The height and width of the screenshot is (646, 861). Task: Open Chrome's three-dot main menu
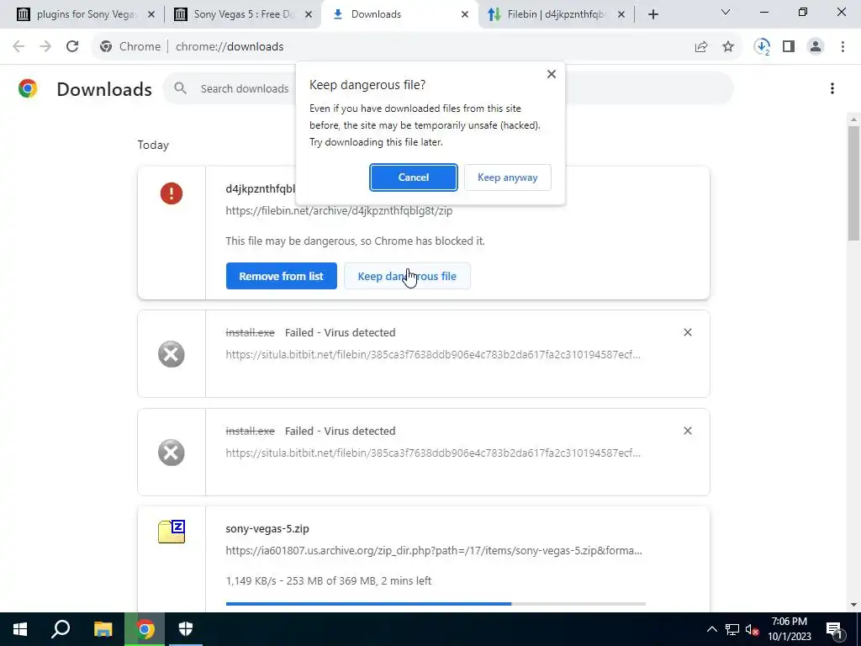843,47
